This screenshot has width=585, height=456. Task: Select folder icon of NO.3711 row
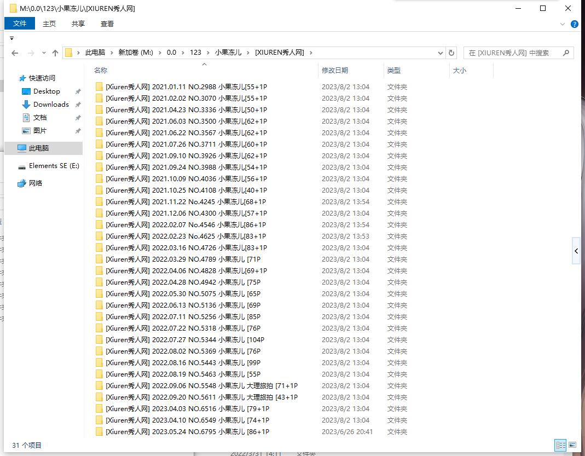click(99, 145)
